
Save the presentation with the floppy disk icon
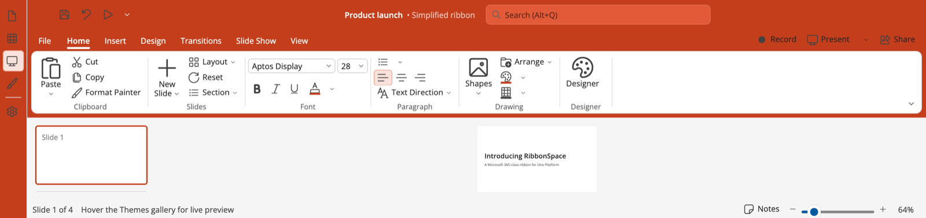coord(64,15)
